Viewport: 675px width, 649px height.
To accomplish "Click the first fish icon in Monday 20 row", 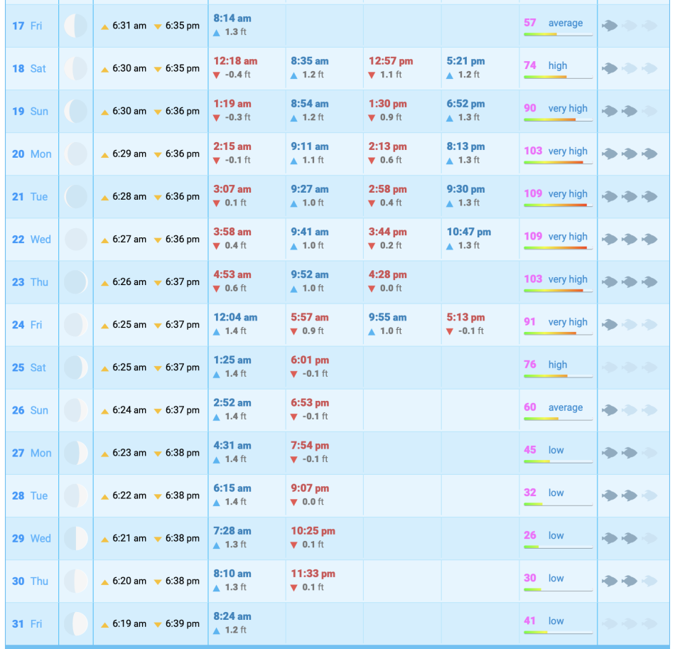I will click(610, 154).
